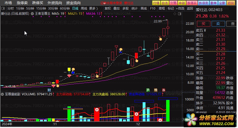Click the 证券交易未登录 login notice
The height and width of the screenshot is (128, 238).
point(111,3)
